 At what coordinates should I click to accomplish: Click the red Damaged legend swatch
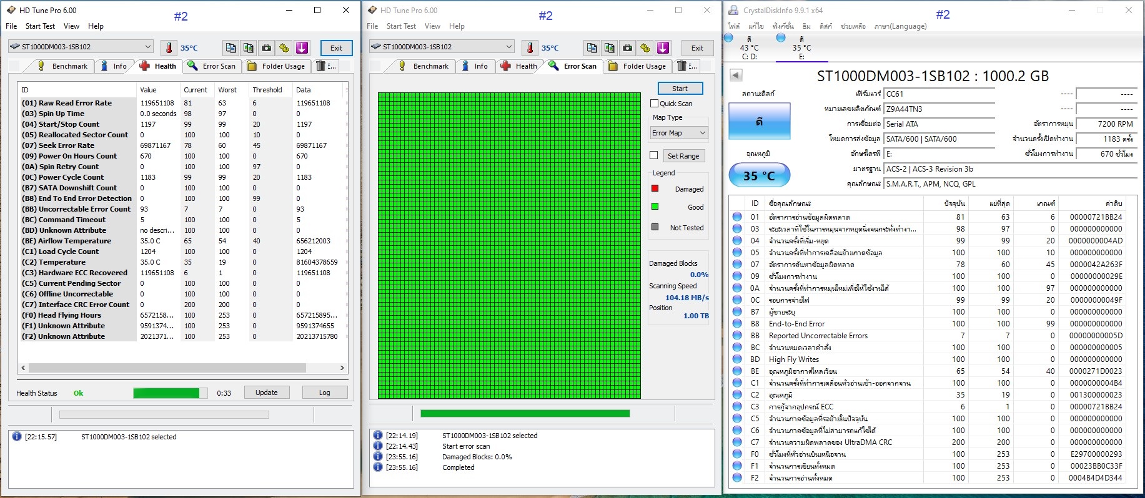click(x=655, y=188)
